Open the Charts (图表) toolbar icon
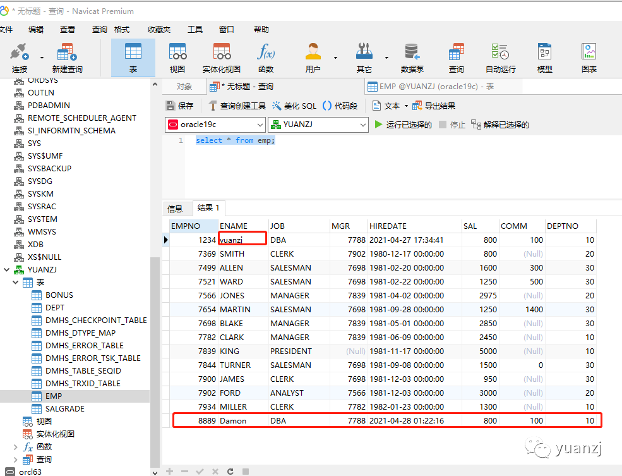The image size is (622, 476). [x=589, y=58]
